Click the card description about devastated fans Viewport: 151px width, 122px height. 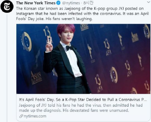pos(81,108)
